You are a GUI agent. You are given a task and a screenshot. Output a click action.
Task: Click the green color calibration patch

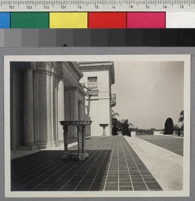[30, 20]
